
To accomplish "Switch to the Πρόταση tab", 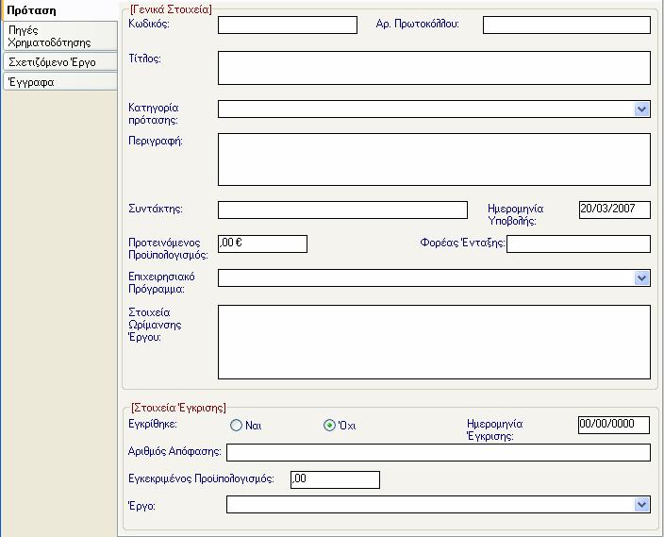I will 59,10.
